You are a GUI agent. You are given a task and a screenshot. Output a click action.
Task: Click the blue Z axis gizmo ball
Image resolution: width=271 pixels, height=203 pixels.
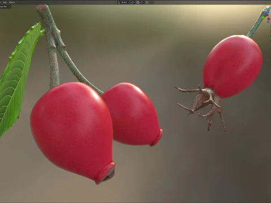coord(268,12)
